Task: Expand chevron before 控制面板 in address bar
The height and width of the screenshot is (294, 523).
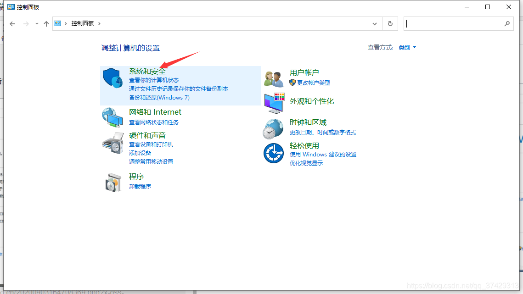Action: [x=66, y=23]
